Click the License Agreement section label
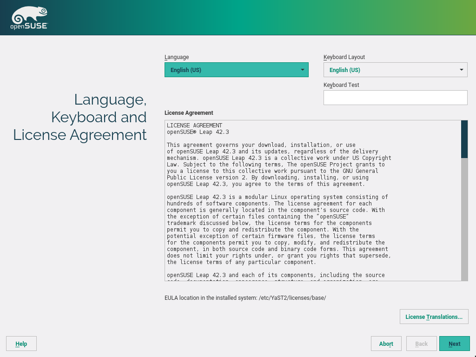 [x=189, y=113]
